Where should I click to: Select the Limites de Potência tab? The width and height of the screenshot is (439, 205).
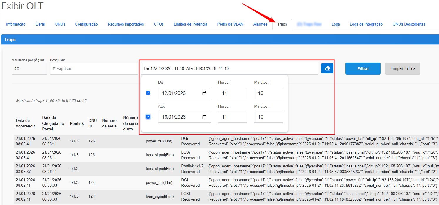(x=190, y=24)
